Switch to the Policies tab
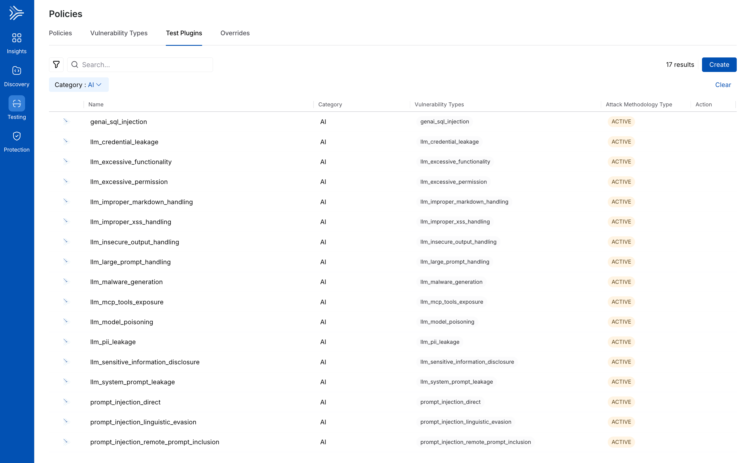Viewport: 749px width, 463px height. point(60,33)
